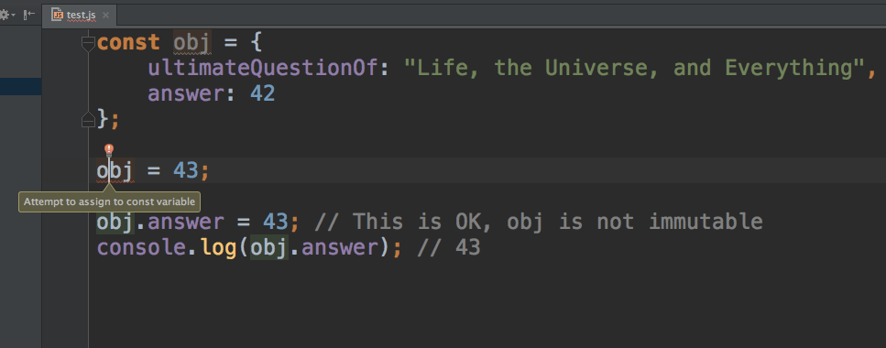Select the highlighted item in left sidebar
Screen dimensions: 886x348
coord(20,86)
